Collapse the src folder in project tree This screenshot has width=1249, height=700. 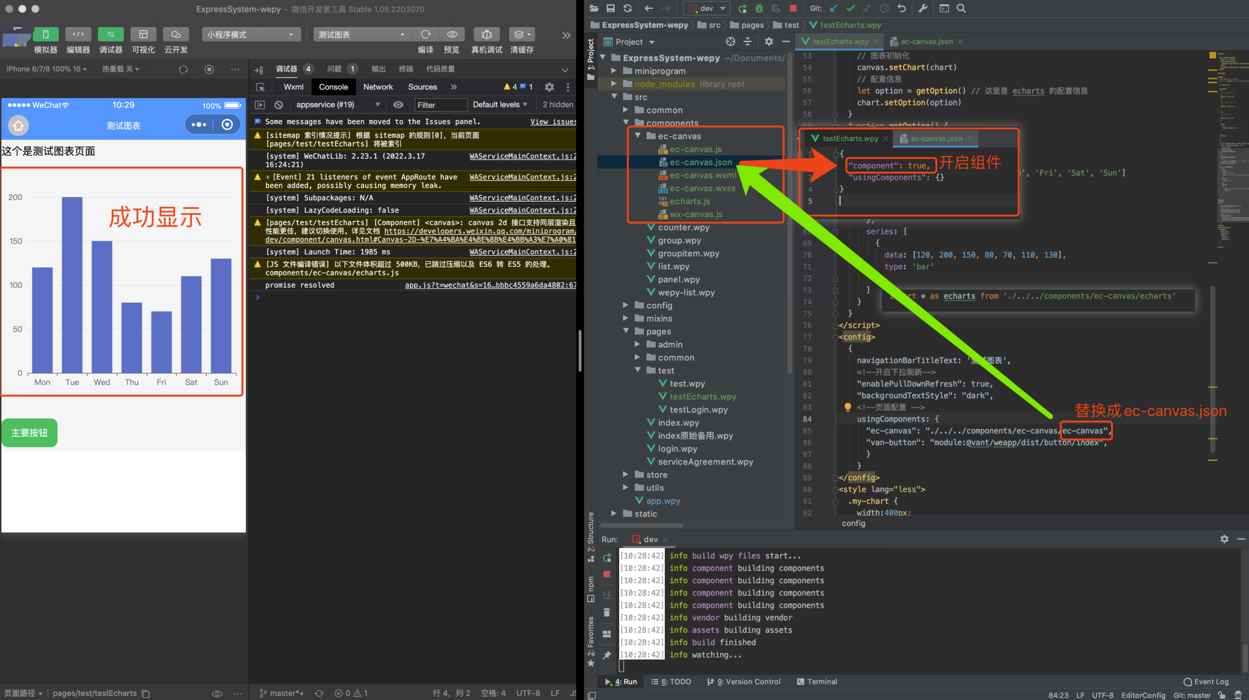click(614, 97)
